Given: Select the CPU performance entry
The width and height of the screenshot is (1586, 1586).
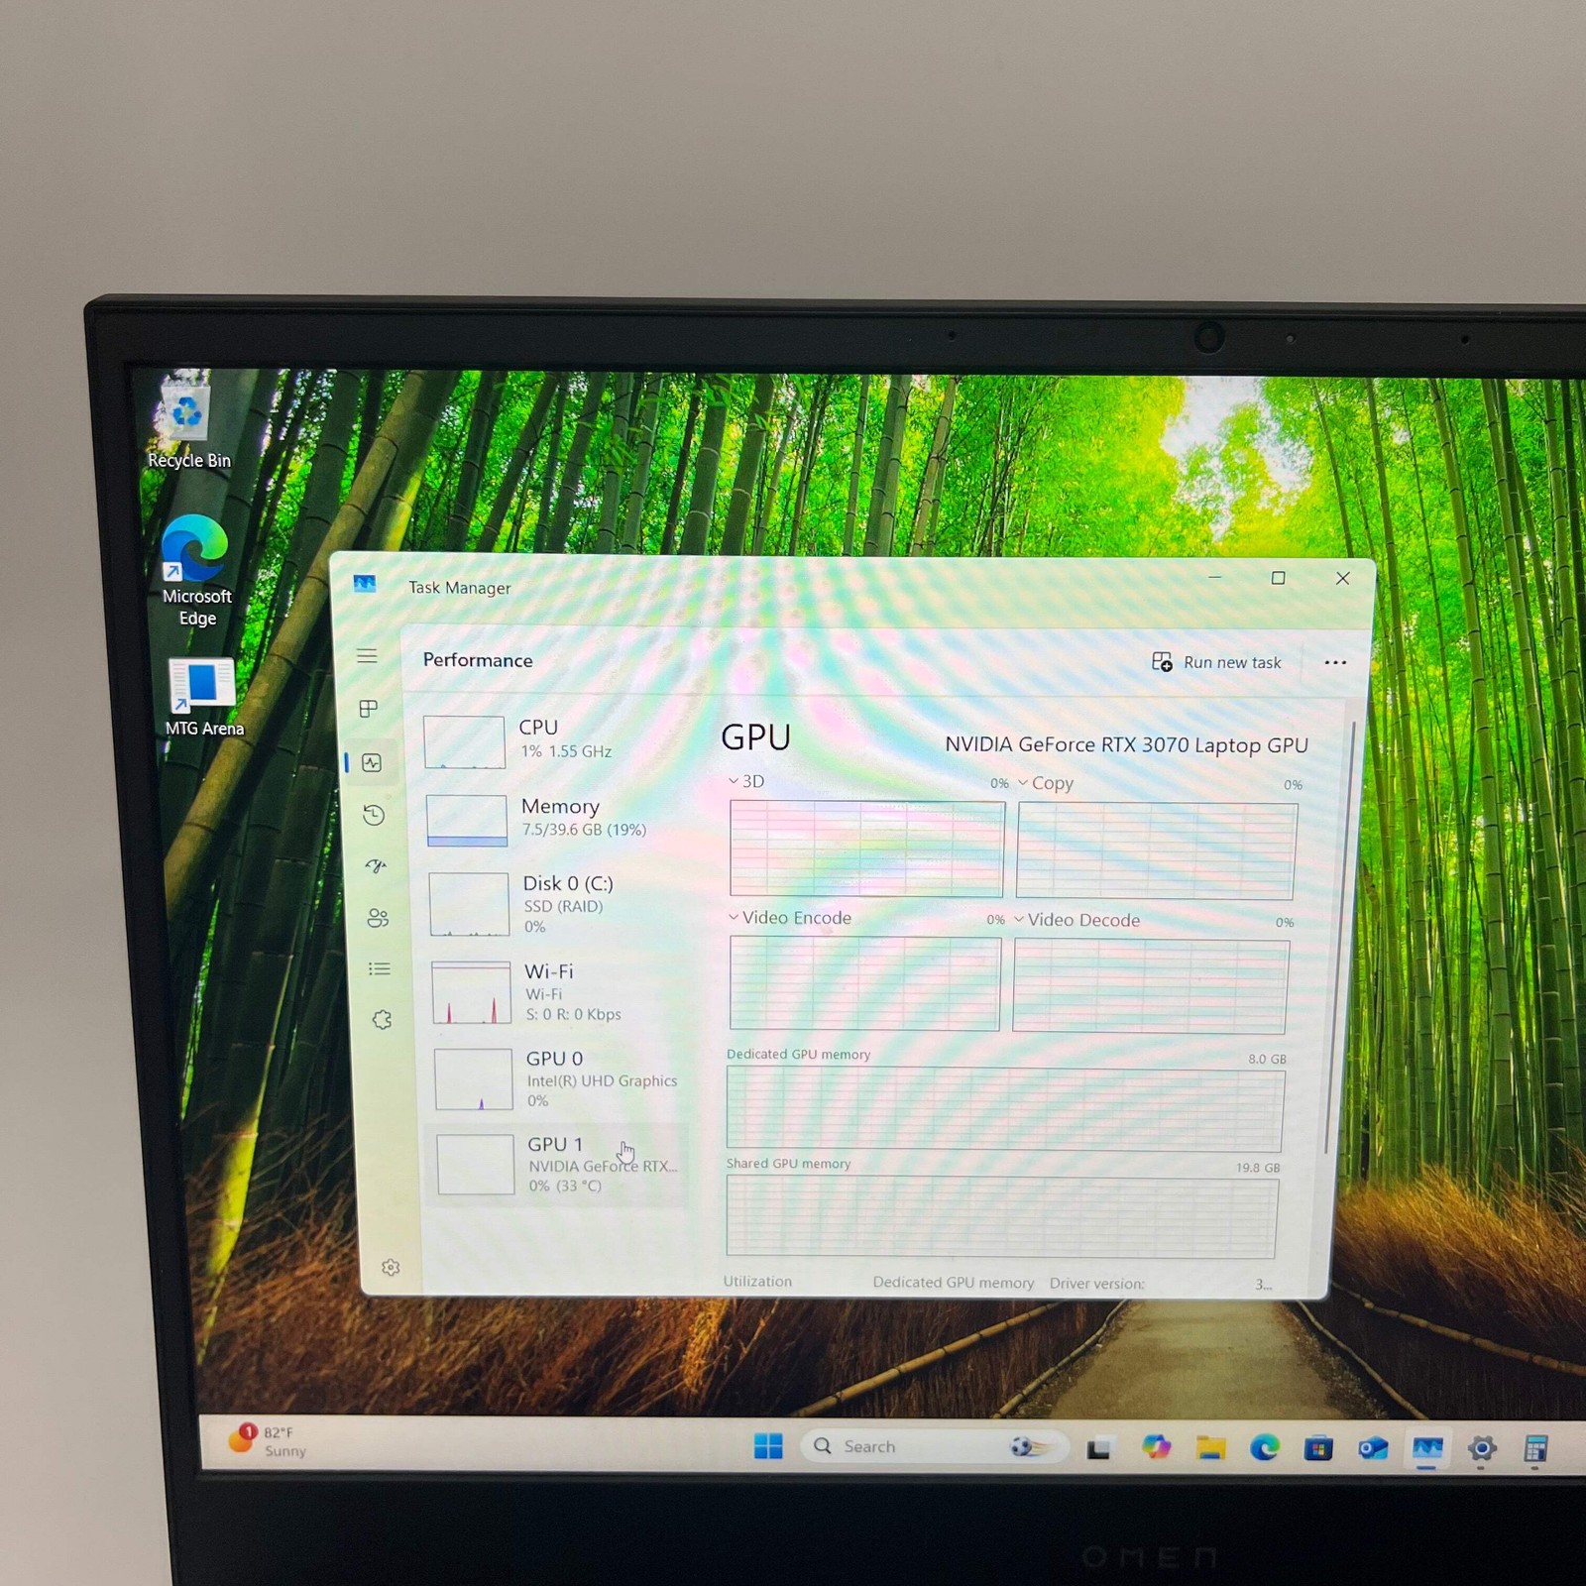Looking at the screenshot, I should click(551, 740).
